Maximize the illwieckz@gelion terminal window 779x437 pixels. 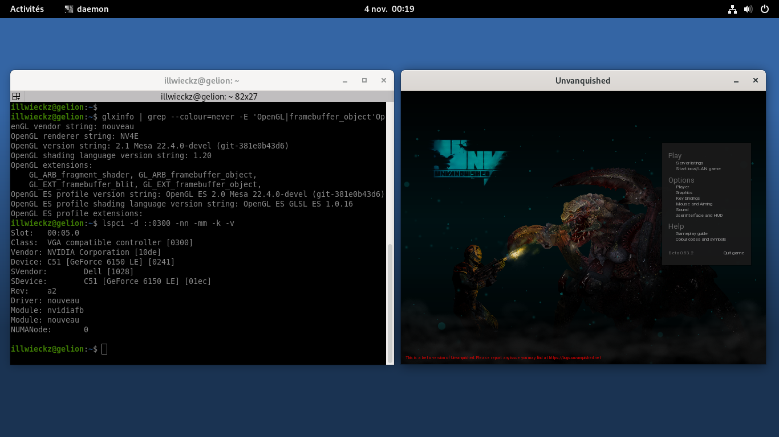[x=364, y=81]
